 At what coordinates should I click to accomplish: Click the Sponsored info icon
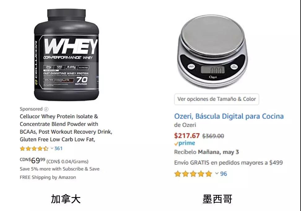[46, 109]
